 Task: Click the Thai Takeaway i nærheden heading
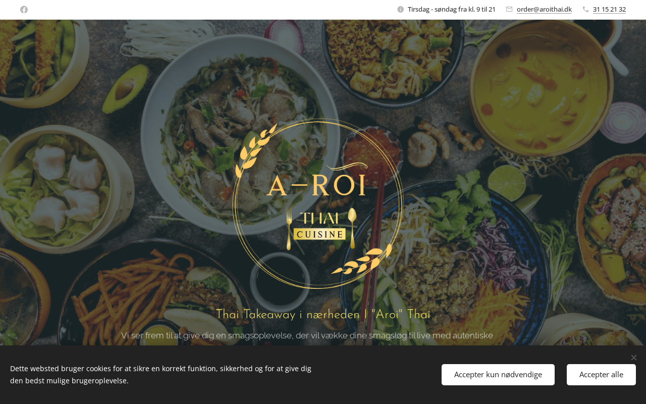pyautogui.click(x=323, y=314)
